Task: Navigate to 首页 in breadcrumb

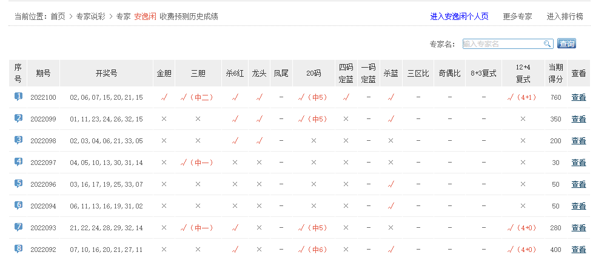Action: (x=58, y=17)
